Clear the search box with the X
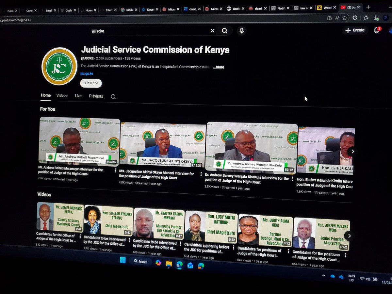The width and height of the screenshot is (392, 294). (212, 31)
